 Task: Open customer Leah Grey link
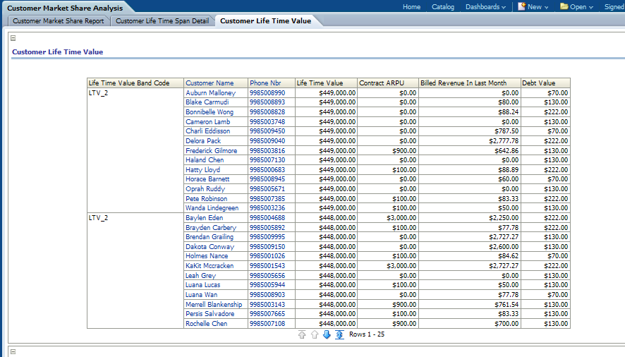coord(200,276)
